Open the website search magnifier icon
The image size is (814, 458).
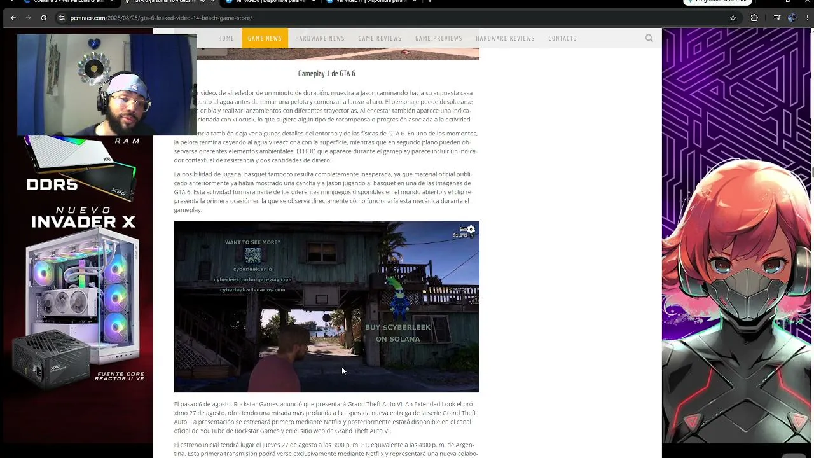(649, 38)
